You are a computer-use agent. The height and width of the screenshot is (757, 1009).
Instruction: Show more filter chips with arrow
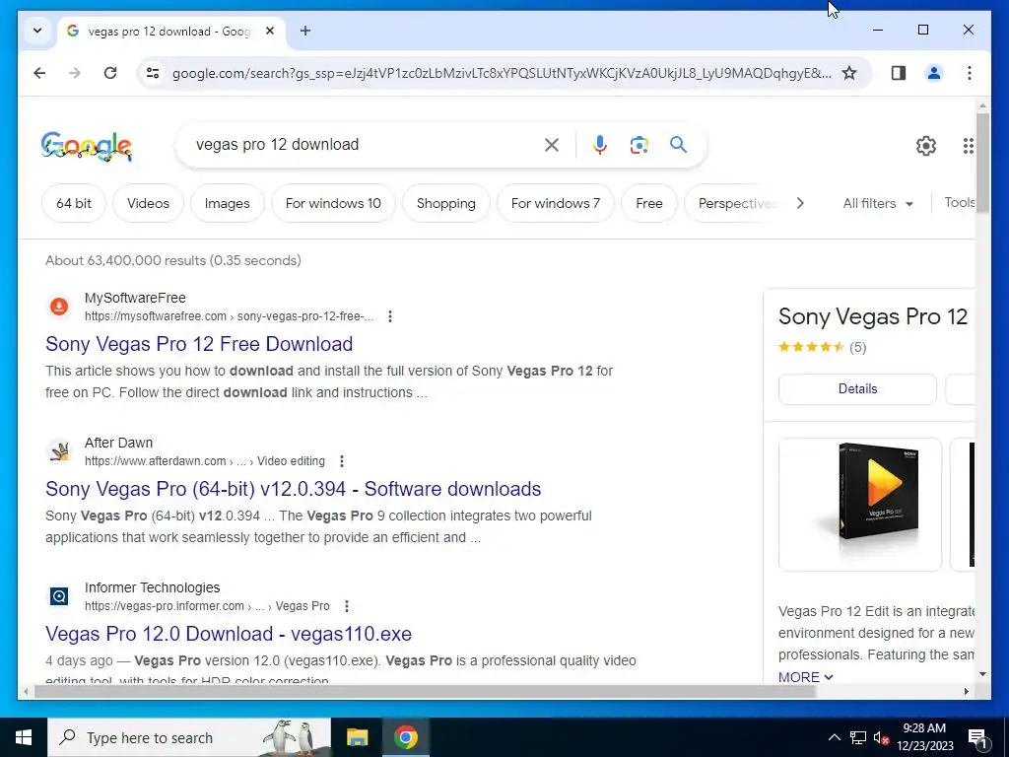click(800, 203)
